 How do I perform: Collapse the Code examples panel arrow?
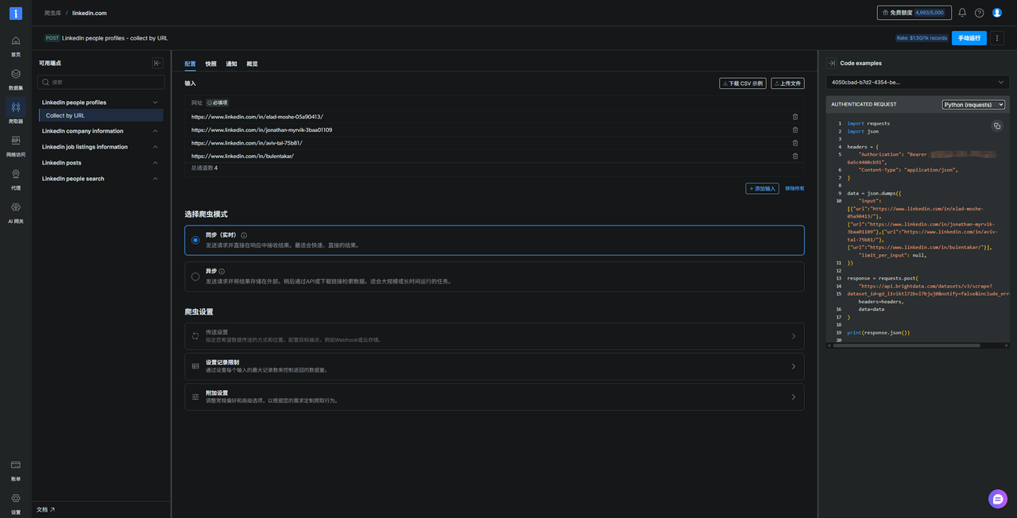coord(831,63)
